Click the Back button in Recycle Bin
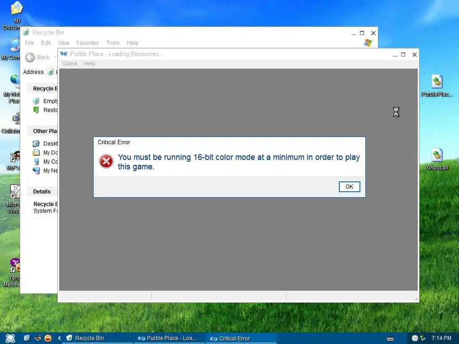The height and width of the screenshot is (344, 459). 37,57
